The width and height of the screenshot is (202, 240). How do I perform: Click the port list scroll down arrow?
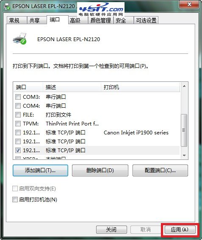(x=184, y=156)
